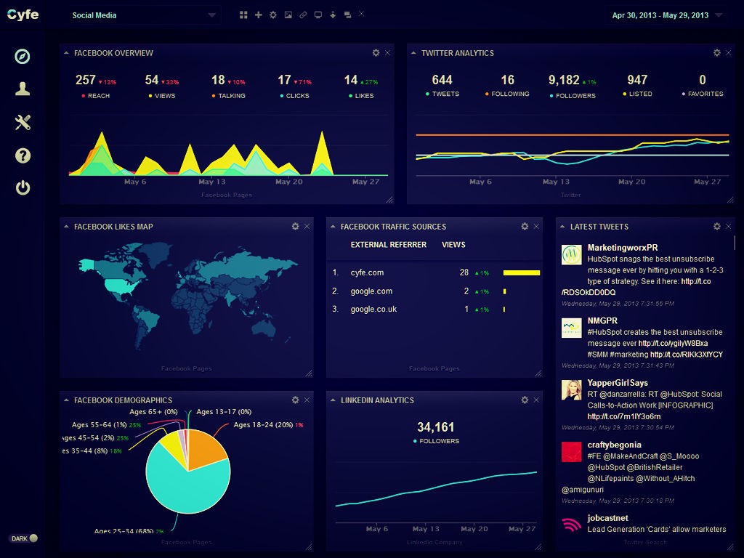Collapse the Facebook Traffic Sources widget
This screenshot has height=558, width=744.
[333, 227]
